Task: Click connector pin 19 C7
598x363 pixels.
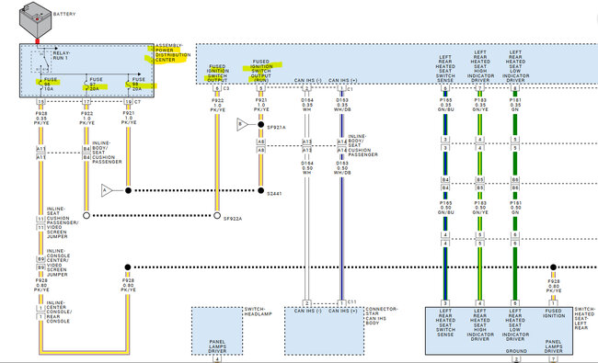Action: 128,102
